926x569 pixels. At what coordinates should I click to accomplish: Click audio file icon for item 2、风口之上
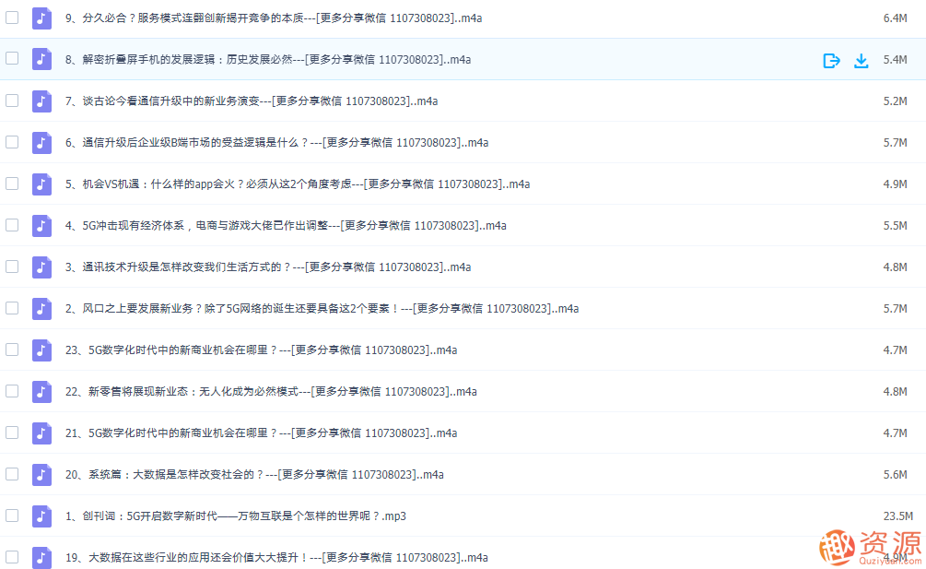tap(41, 308)
